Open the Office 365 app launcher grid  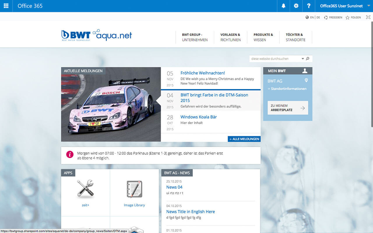click(x=6, y=6)
